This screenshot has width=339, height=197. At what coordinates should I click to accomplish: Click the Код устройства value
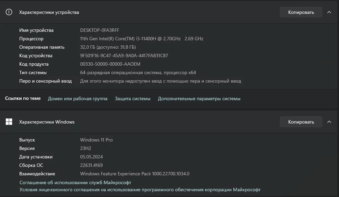(124, 56)
